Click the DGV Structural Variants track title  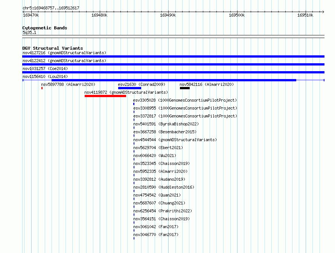(53, 48)
